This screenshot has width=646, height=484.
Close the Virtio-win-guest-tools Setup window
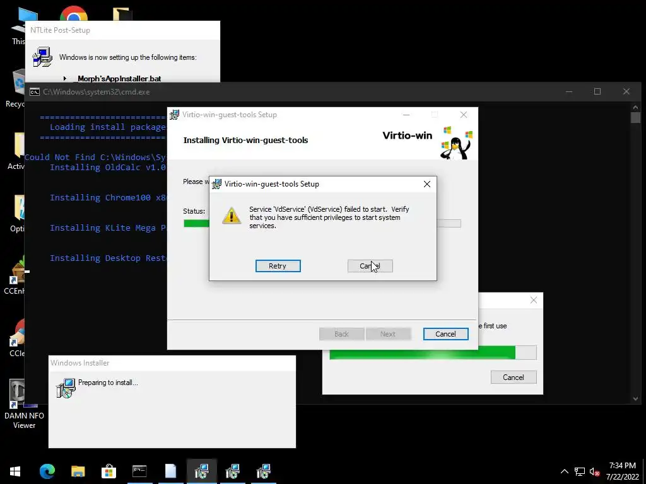[x=464, y=115]
